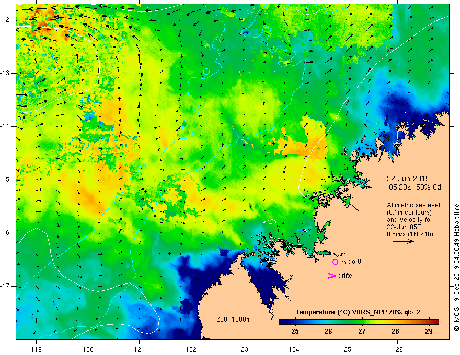
Task: Click the latitude label -16
Action: coord(5,233)
